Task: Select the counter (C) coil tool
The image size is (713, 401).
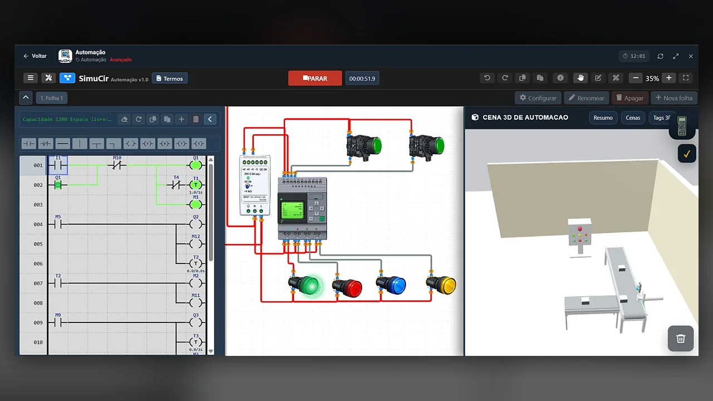Action: 198,144
